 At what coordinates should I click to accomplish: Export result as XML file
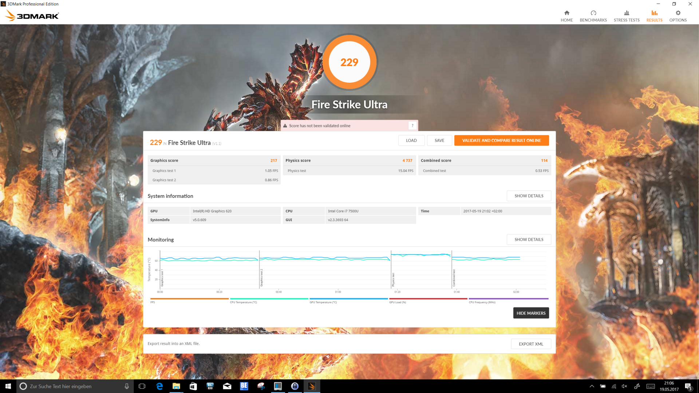click(x=530, y=344)
